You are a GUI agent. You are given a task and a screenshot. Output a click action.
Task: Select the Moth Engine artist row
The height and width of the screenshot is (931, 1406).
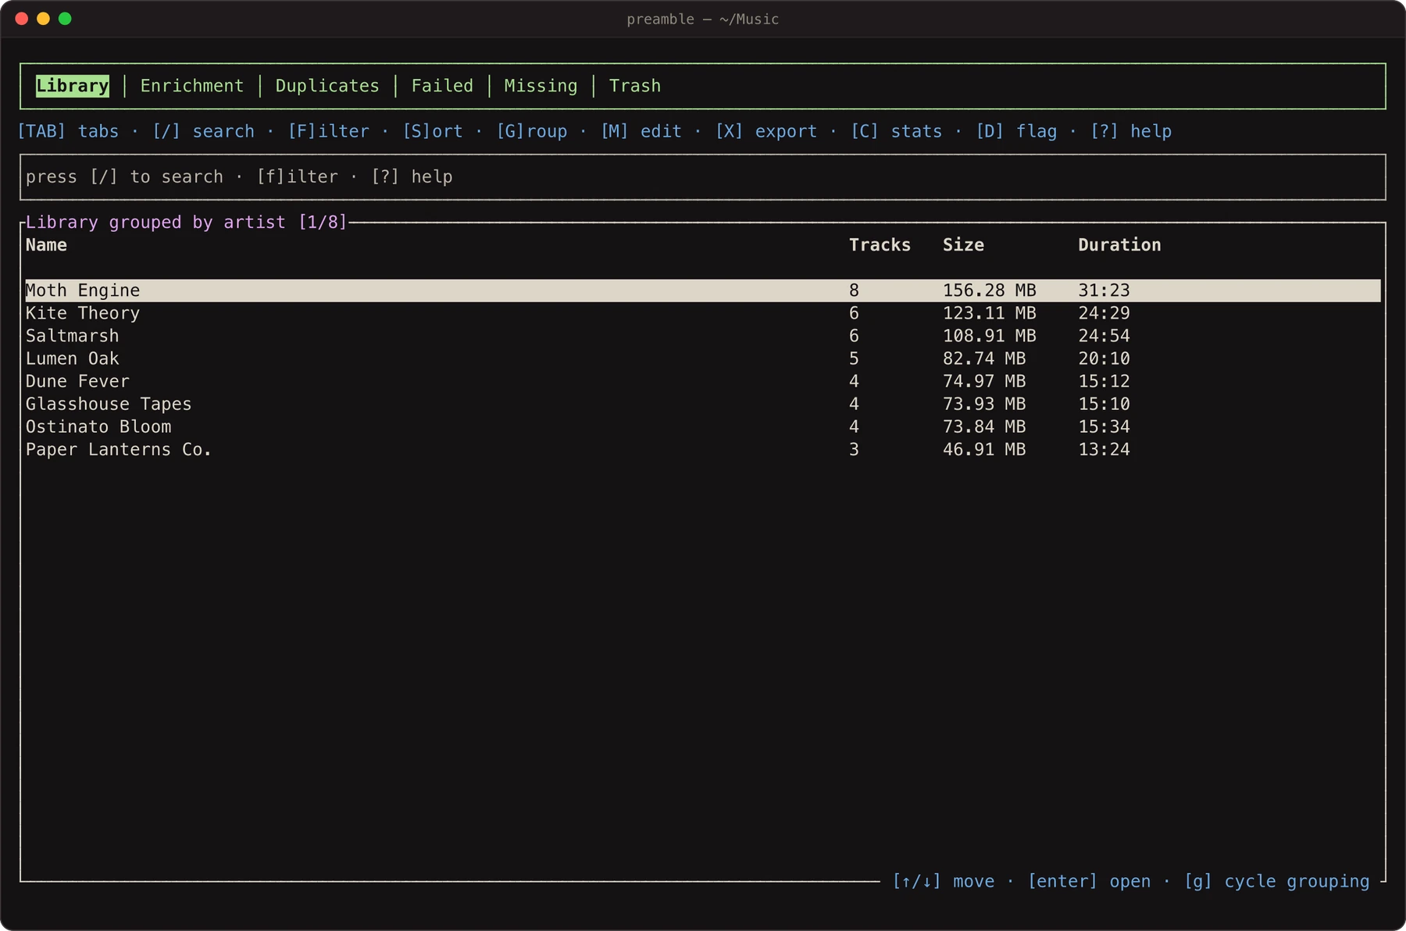click(703, 291)
